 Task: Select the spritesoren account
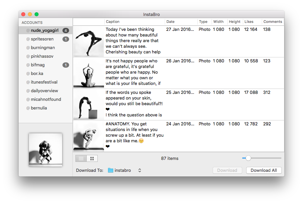pos(46,39)
